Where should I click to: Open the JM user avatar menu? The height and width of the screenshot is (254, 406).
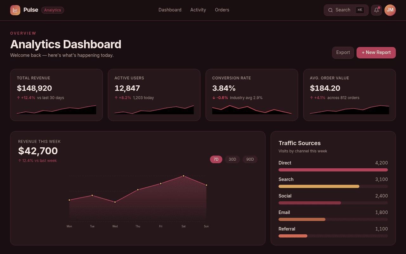click(390, 10)
